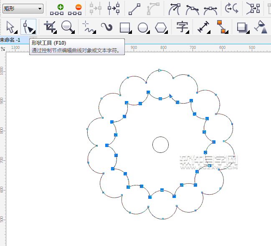Click the small center circle object
This screenshot has height=246, width=271.
[160, 145]
